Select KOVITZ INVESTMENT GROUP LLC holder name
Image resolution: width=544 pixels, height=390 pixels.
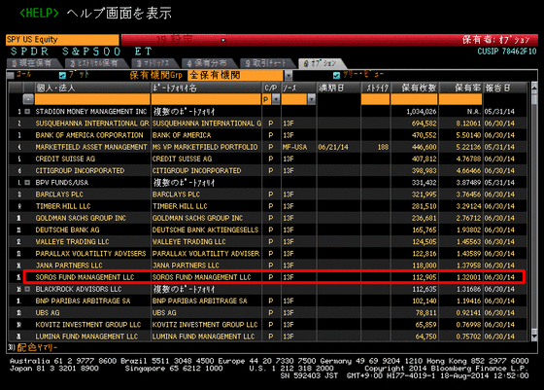click(88, 325)
